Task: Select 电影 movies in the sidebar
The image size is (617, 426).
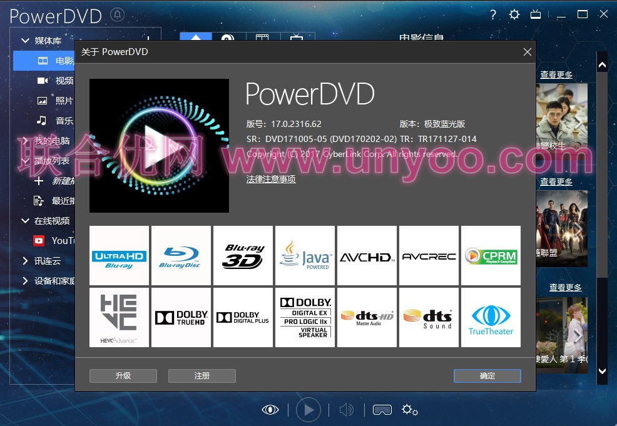Action: click(x=44, y=61)
